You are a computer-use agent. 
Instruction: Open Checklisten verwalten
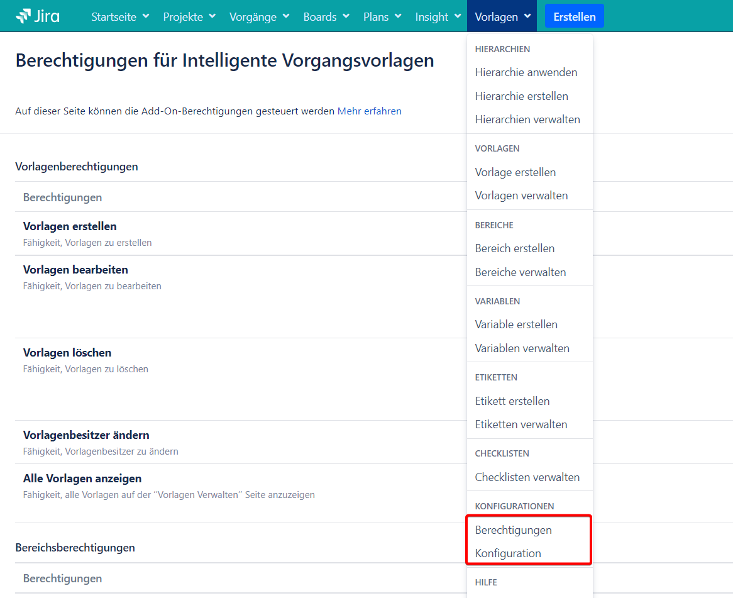[x=527, y=477]
